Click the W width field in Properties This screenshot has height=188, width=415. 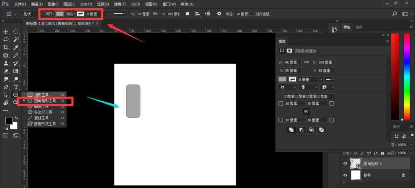[293, 62]
